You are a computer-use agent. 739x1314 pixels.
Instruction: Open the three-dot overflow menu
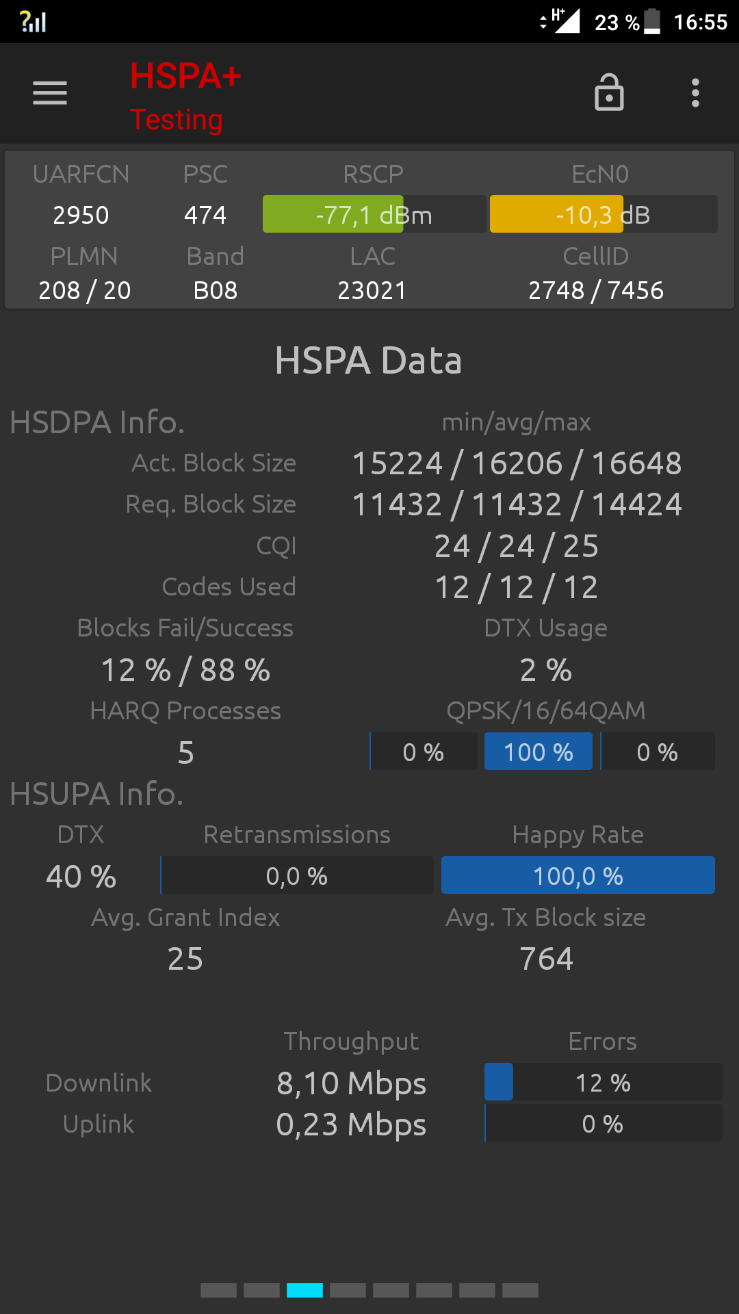point(695,93)
